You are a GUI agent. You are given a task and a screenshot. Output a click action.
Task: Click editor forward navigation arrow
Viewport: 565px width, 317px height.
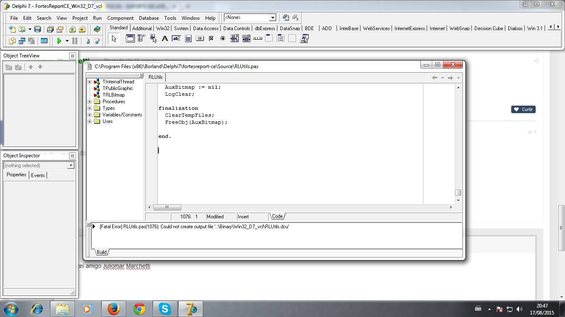point(450,78)
